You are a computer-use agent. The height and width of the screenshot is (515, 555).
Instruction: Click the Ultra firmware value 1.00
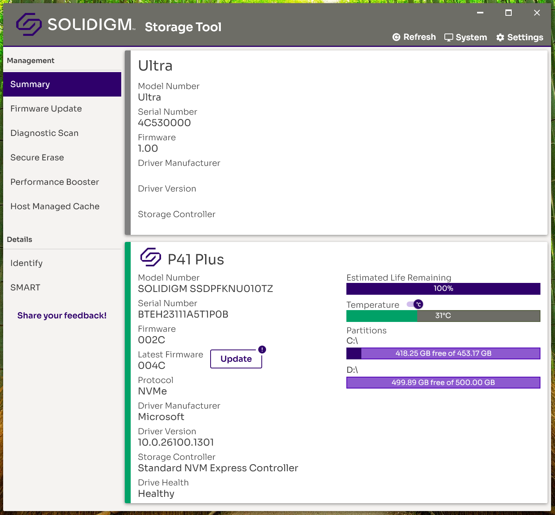pos(148,149)
